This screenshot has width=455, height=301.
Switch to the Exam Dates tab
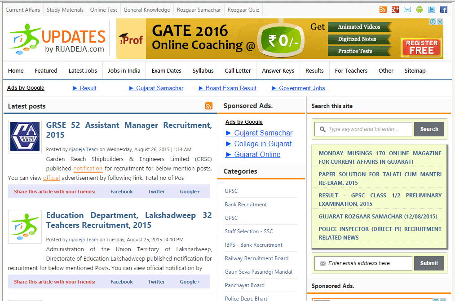coord(166,70)
